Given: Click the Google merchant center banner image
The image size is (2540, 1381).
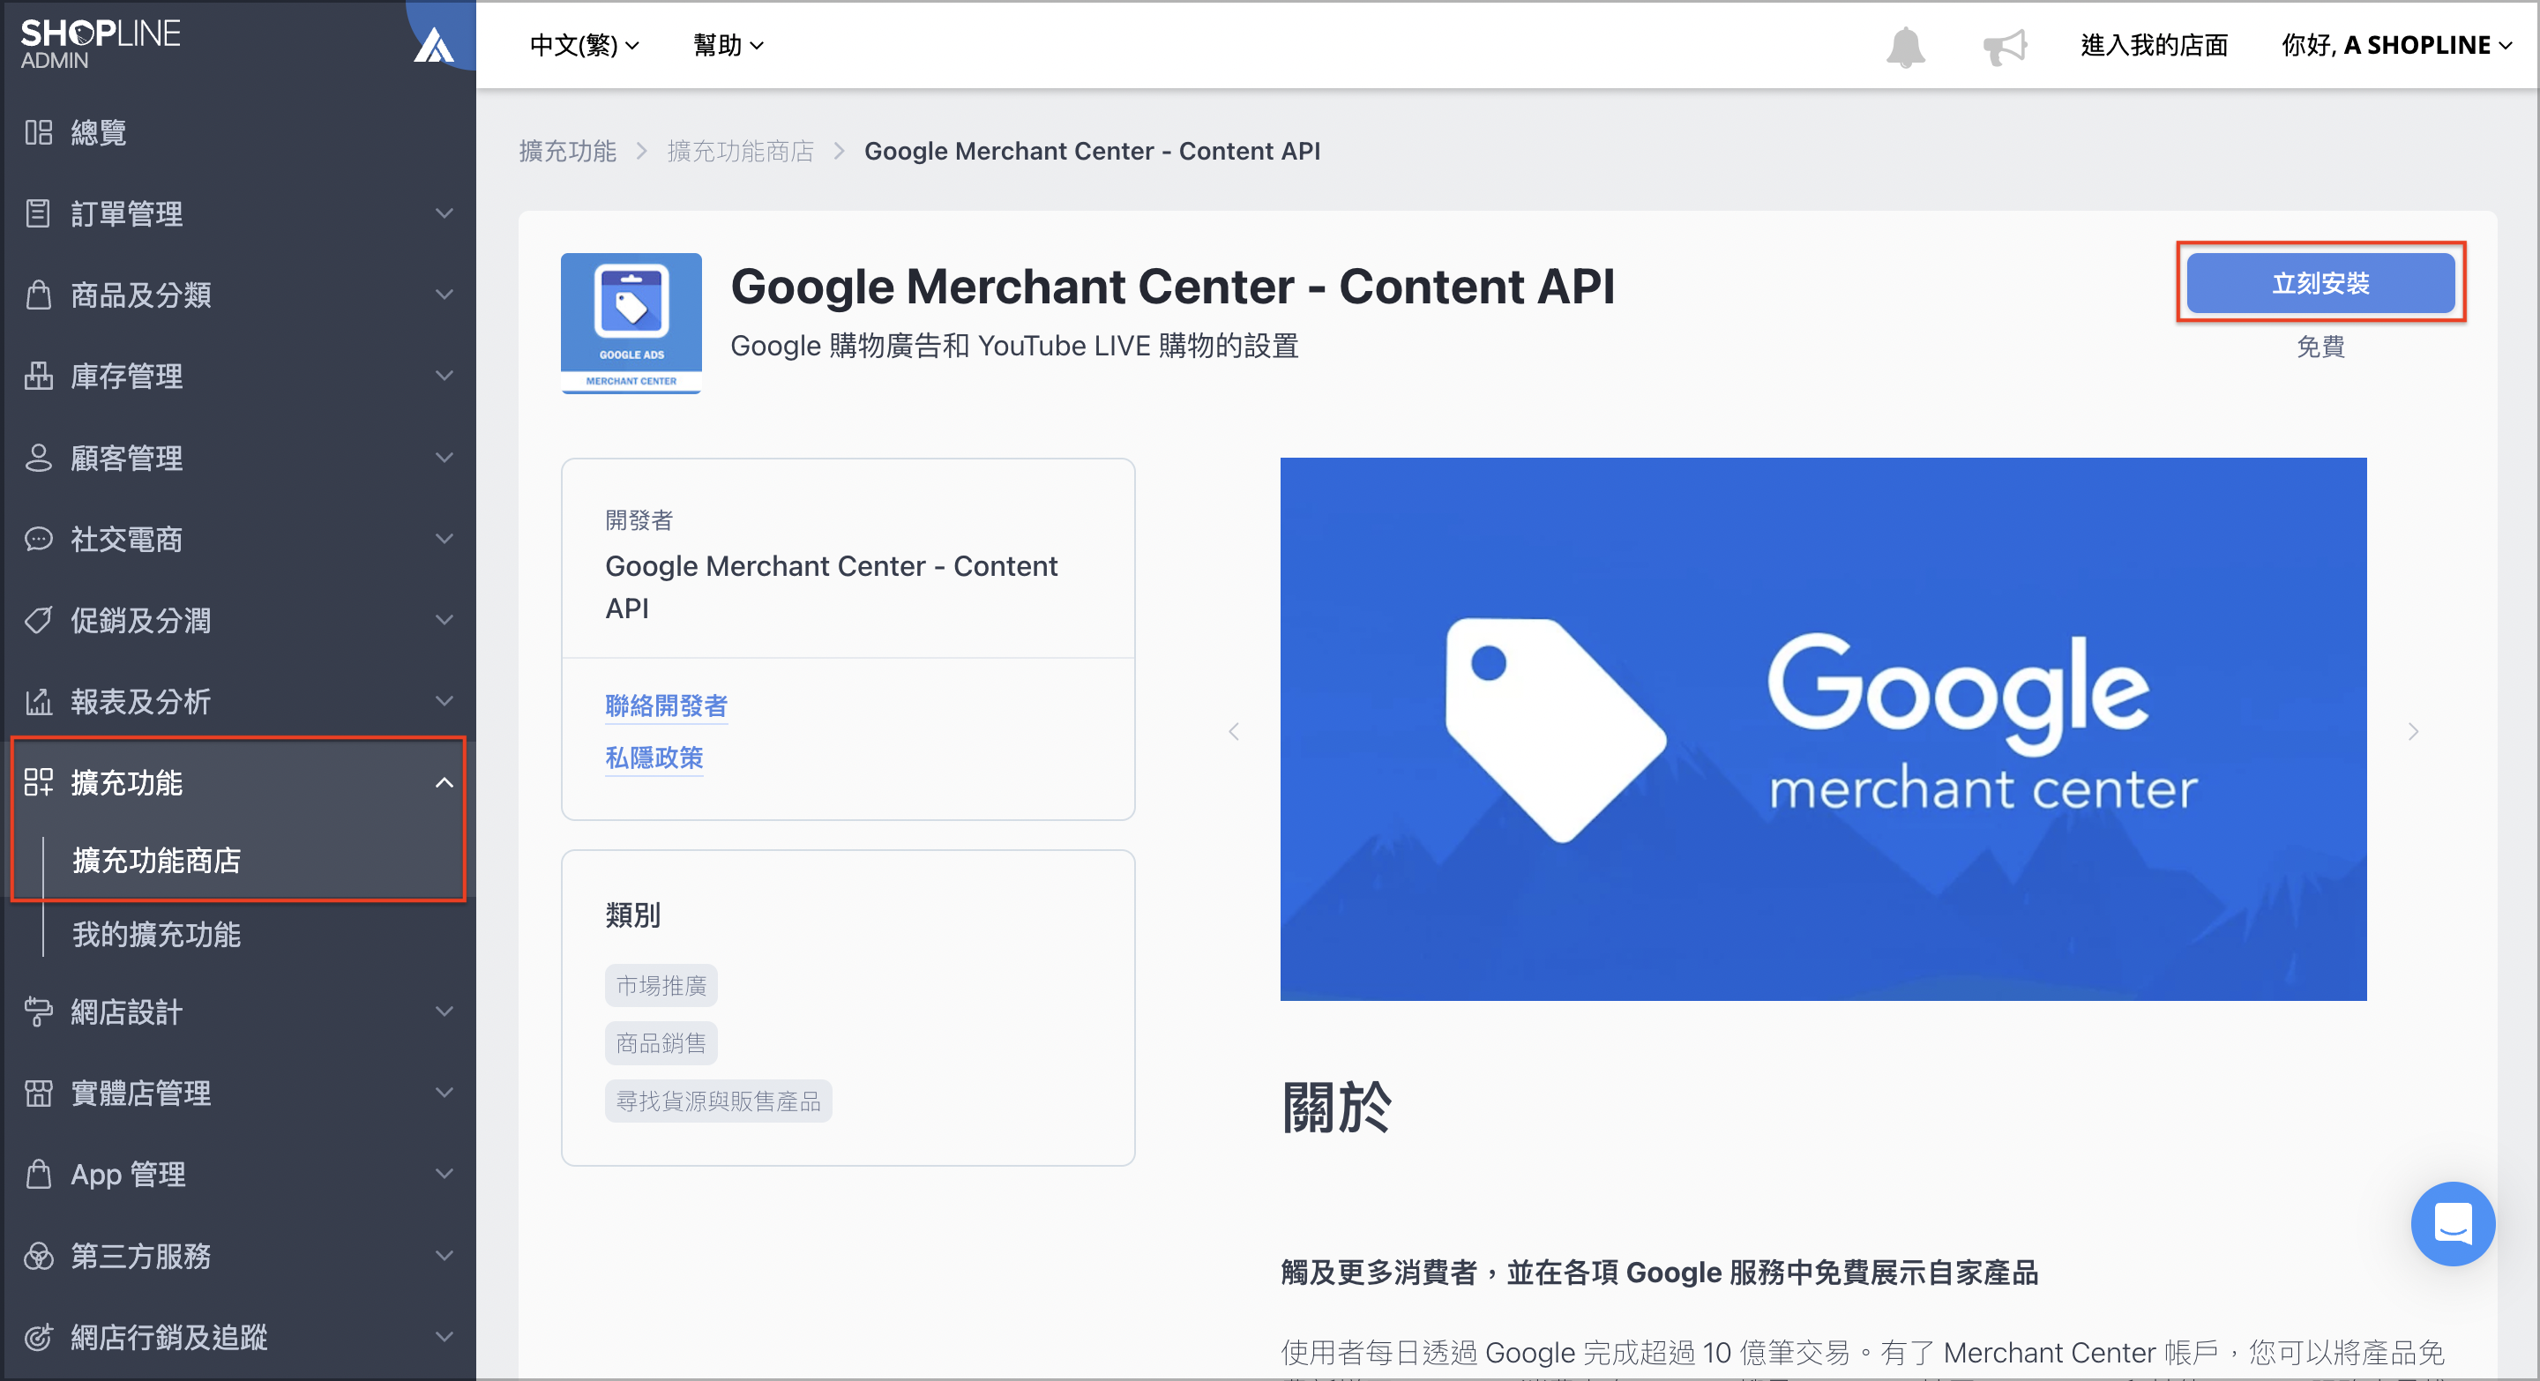Looking at the screenshot, I should [x=1822, y=728].
